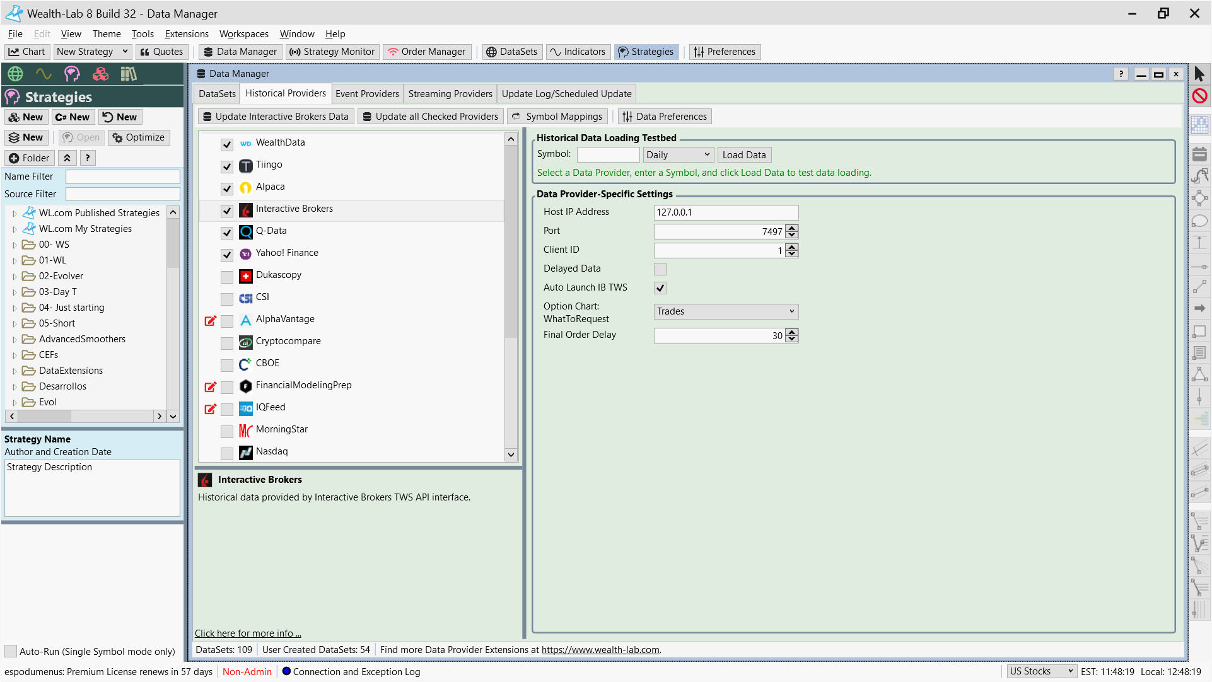Open the Order Manager toolbar button

(427, 52)
